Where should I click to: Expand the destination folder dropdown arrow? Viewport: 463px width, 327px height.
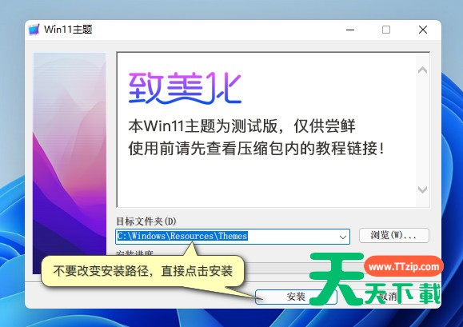tap(343, 237)
